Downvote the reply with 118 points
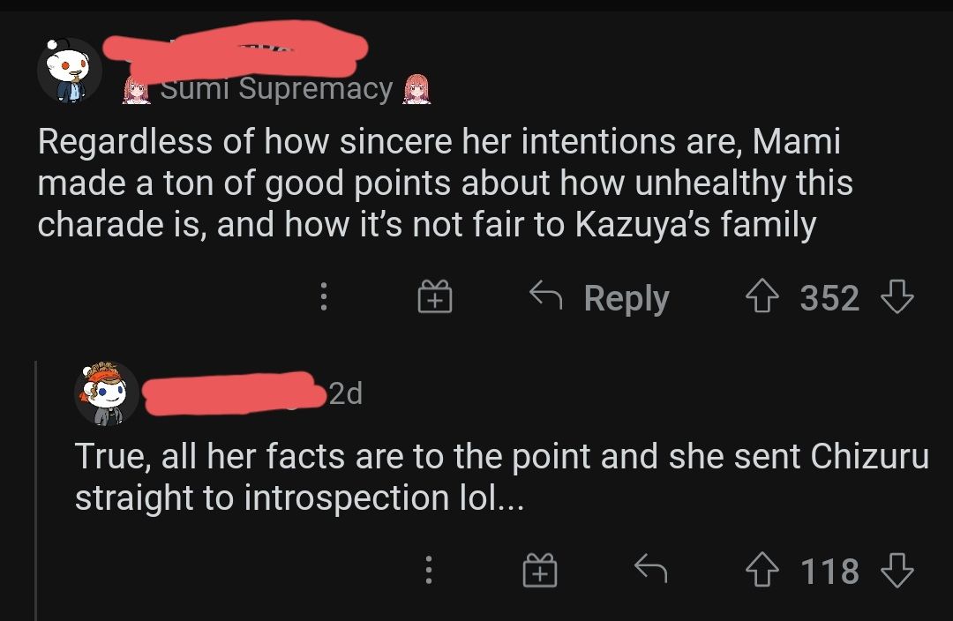 tap(897, 571)
